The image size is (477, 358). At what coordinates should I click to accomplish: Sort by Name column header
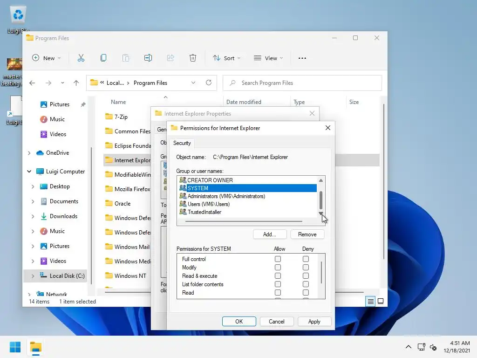pos(118,102)
